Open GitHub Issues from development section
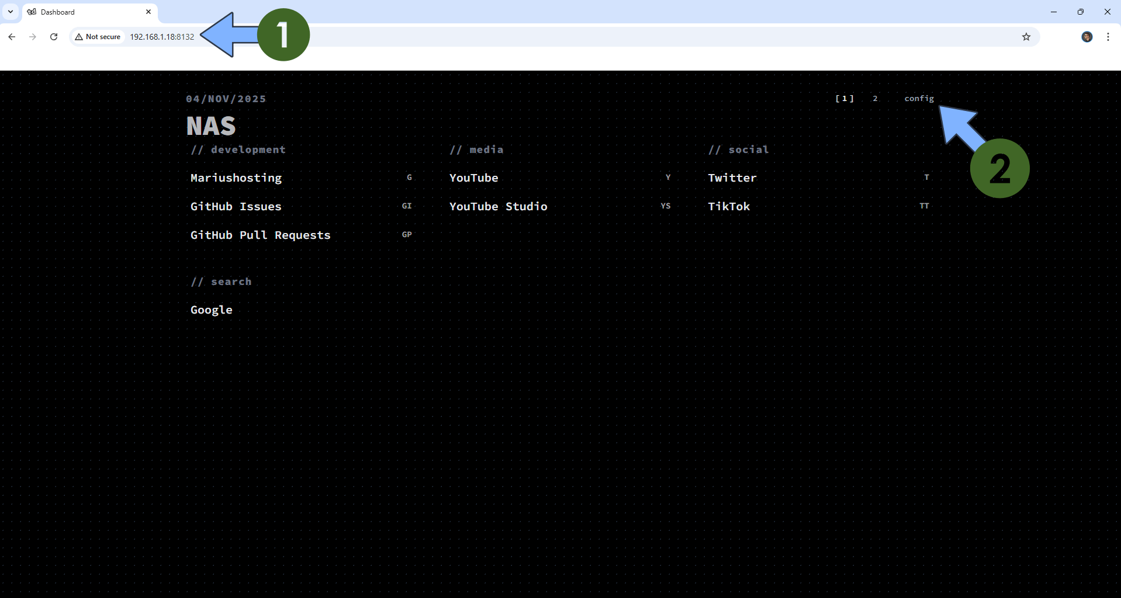Screen dimensions: 1121x598 coord(236,206)
